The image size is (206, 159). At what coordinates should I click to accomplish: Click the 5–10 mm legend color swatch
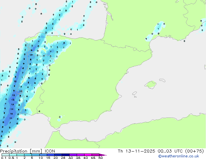pyautogui.click(x=35, y=155)
